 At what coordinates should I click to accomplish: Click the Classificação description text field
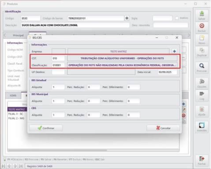pyautogui.click(x=122, y=65)
